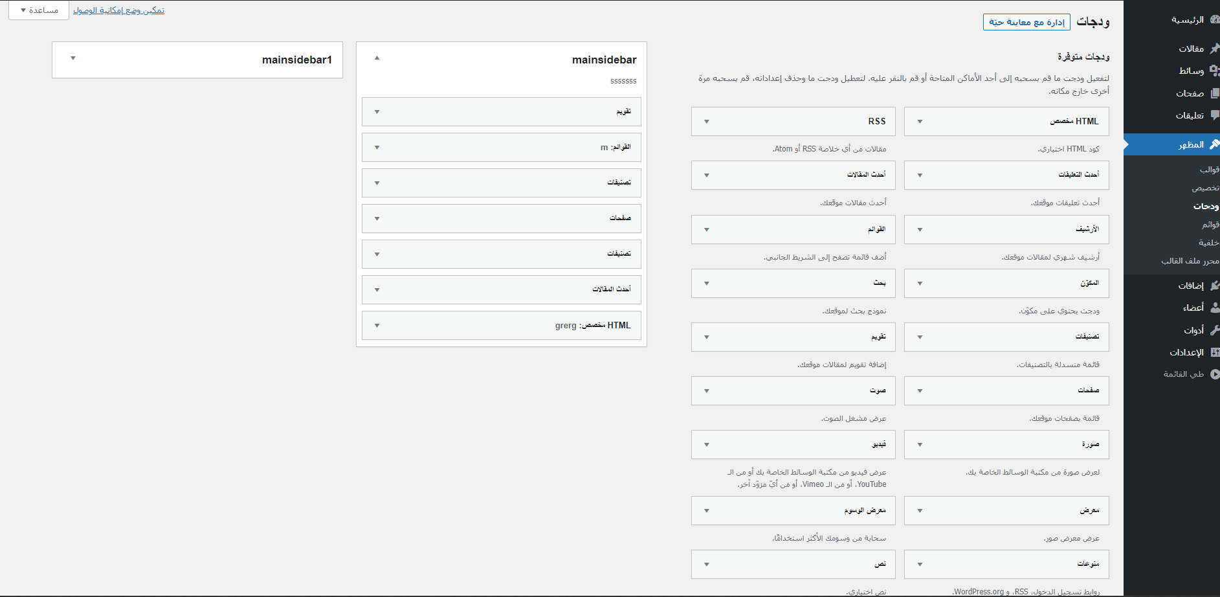The width and height of the screenshot is (1220, 597).
Task: Click the الرئيسية dashboard icon in sidebar
Action: (x=1215, y=20)
